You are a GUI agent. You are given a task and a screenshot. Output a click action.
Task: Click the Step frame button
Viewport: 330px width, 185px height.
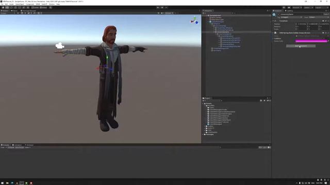[x=166, y=8]
